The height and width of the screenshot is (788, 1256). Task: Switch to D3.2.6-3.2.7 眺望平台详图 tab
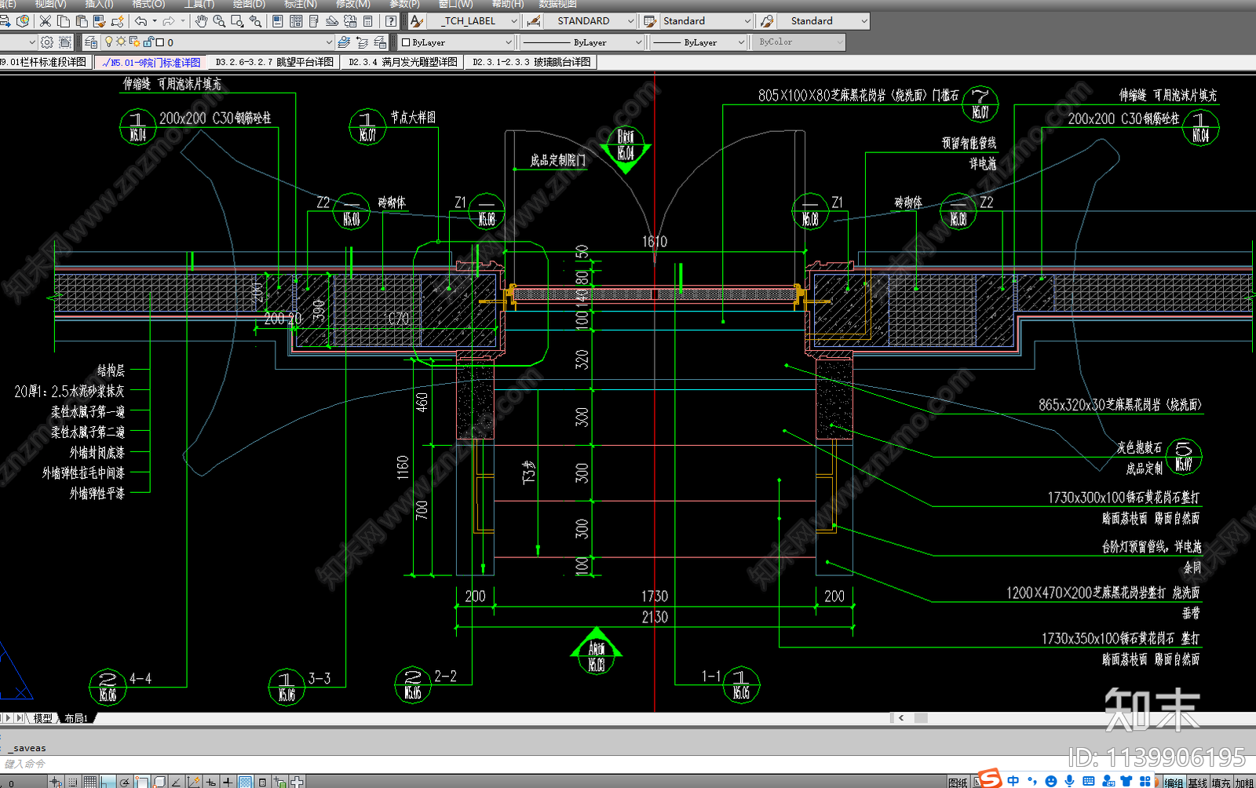click(x=275, y=62)
